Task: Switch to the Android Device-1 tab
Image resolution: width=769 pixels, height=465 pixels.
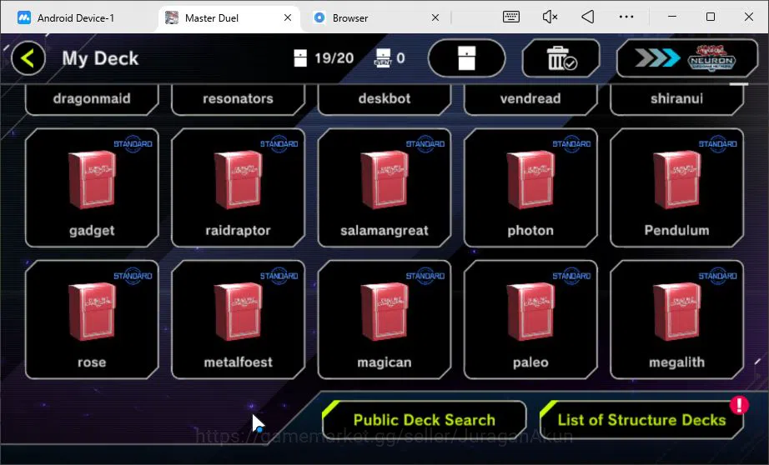Action: (x=66, y=18)
